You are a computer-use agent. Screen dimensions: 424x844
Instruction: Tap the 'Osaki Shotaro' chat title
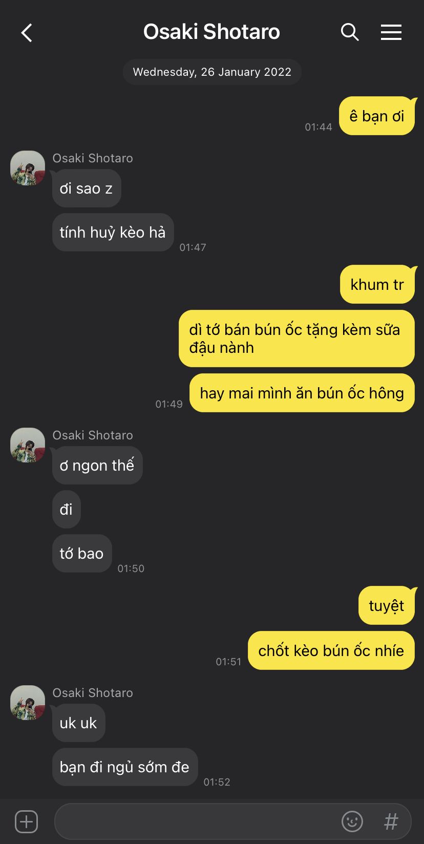pyautogui.click(x=211, y=32)
